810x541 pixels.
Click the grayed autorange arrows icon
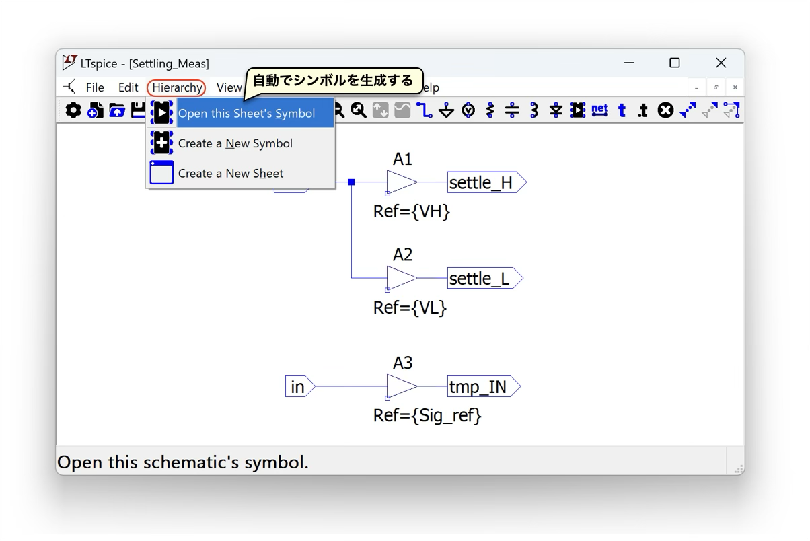381,110
